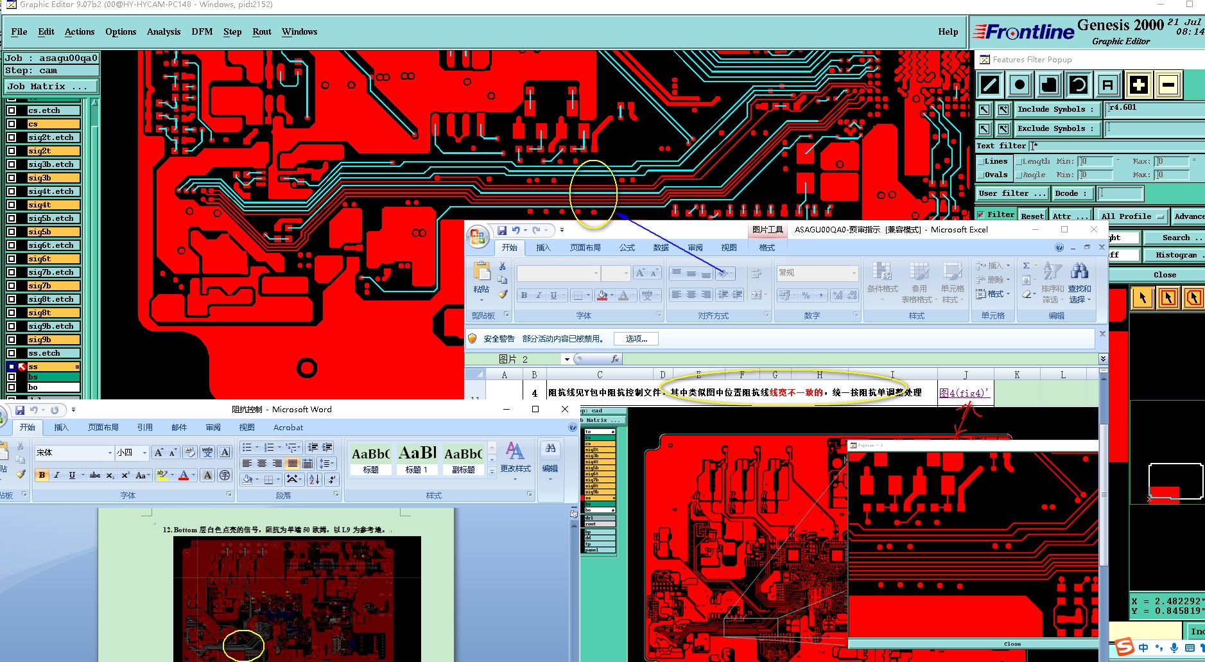Click Excel cut scissors icon
The height and width of the screenshot is (662, 1205).
pyautogui.click(x=503, y=266)
